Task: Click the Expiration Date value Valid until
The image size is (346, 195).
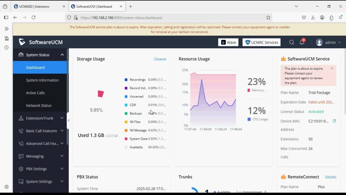Action: [321, 102]
